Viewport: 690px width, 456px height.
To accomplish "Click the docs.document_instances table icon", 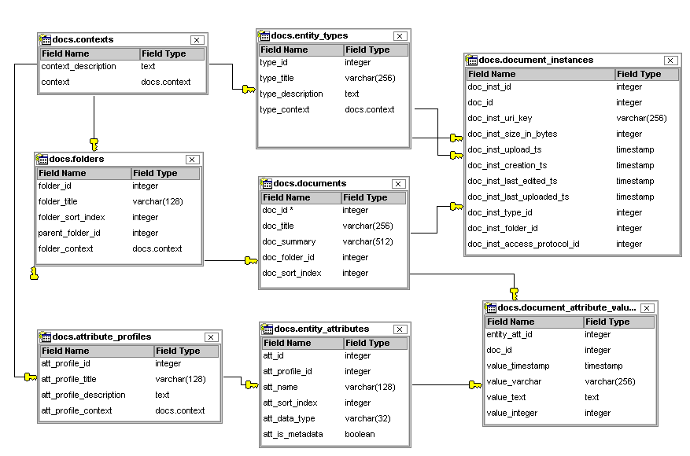I will click(472, 61).
